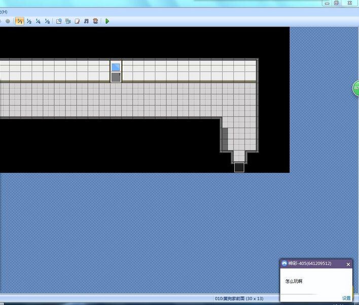The height and width of the screenshot is (305, 359).
Task: Minimize the editor window
Action: (x=327, y=3)
